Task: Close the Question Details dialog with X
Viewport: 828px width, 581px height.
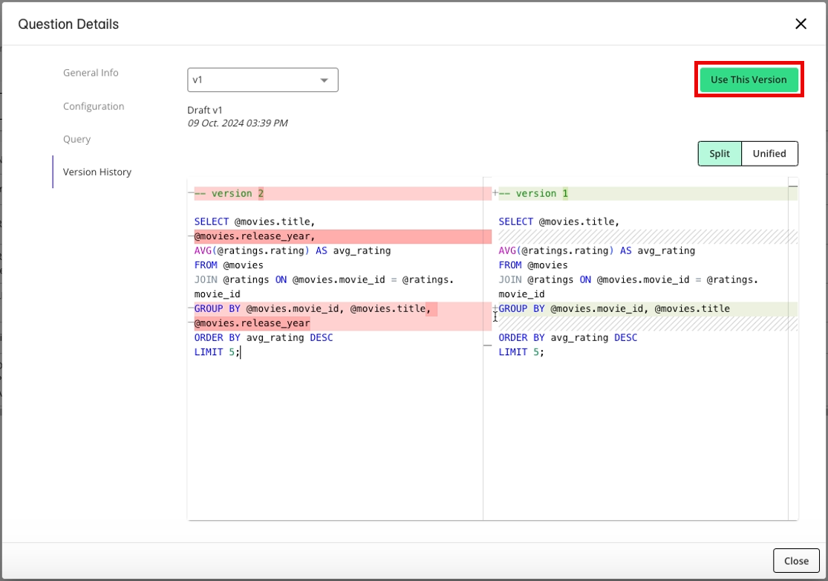Action: point(801,24)
